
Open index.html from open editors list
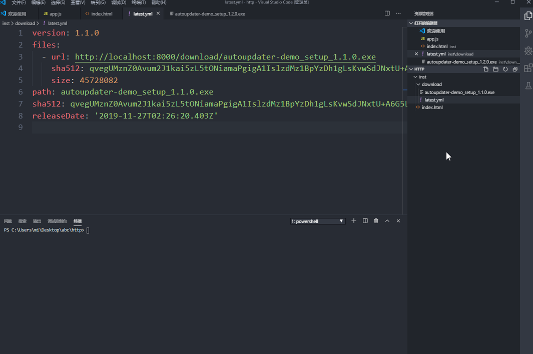click(x=437, y=46)
